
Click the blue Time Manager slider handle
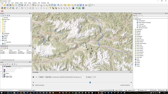[x=90, y=83]
